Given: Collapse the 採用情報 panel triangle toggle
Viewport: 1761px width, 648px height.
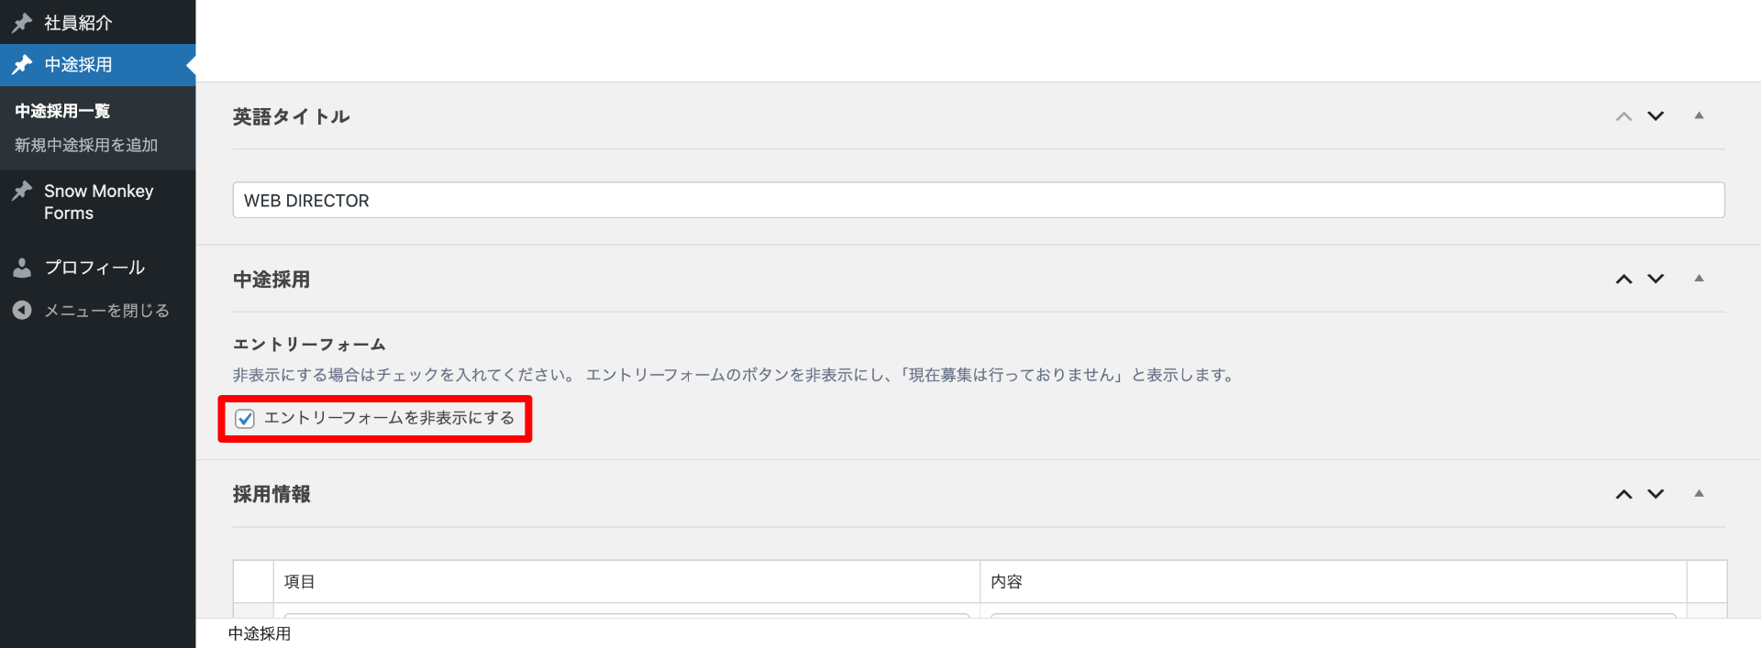Looking at the screenshot, I should (1699, 493).
